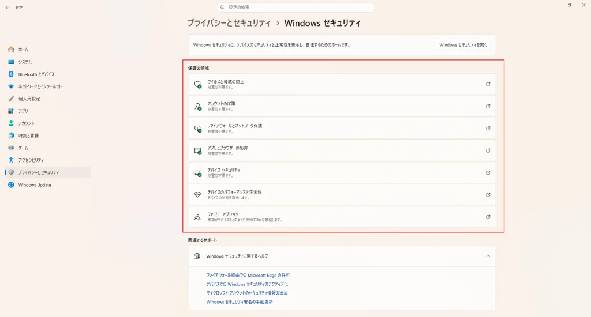Open ファミリー オプション row
591x317 pixels.
[342, 217]
